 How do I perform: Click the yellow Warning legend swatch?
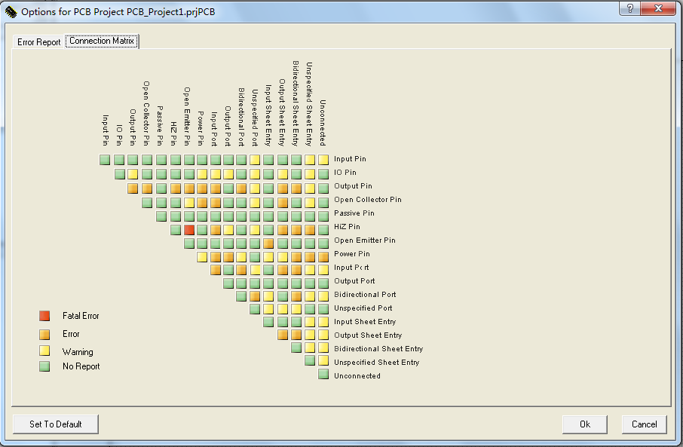coord(44,351)
